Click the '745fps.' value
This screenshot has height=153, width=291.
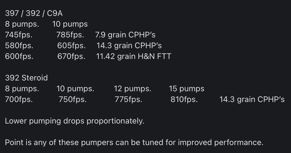(x=19, y=35)
